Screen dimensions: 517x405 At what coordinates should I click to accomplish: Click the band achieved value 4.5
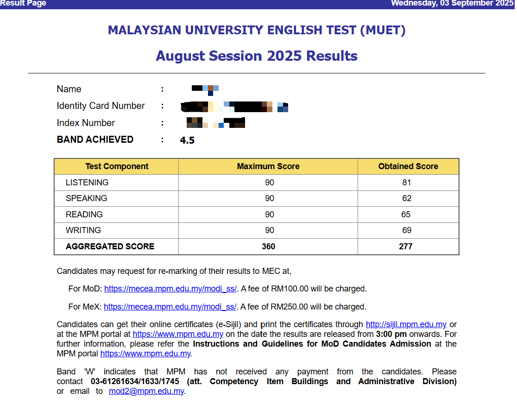tap(187, 140)
